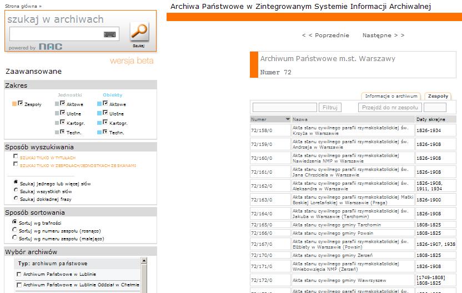Click parish św. Krzyża w Warszawie entry
The height and width of the screenshot is (293, 462).
pos(350,130)
